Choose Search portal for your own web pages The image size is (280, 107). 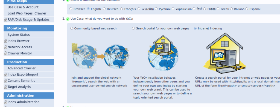coord(133,28)
